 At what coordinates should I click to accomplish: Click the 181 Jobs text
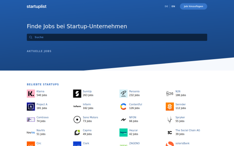coord(42,108)
